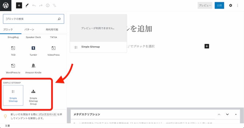Screen dimensions: 244x128
Task: Click the TikTok block label
Action: pyautogui.click(x=54, y=37)
